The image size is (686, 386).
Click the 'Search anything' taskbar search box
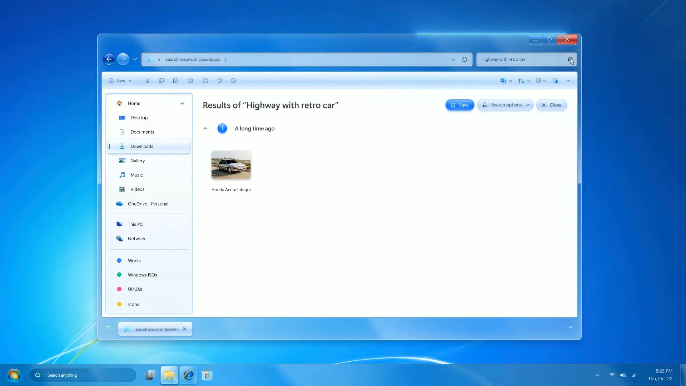(x=83, y=375)
